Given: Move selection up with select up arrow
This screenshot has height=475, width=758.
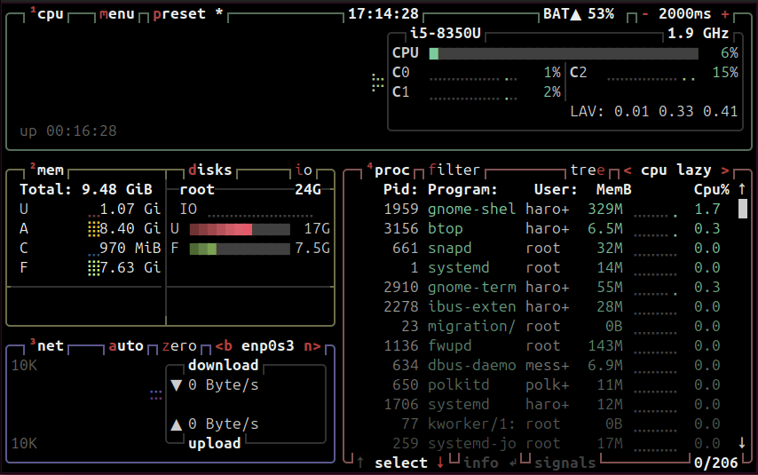Looking at the screenshot, I should [360, 463].
